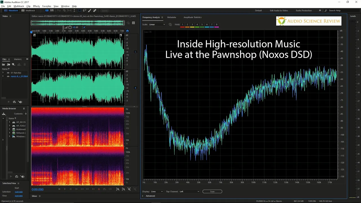Click the Selection start time field
The width and height of the screenshot is (361, 203).
click(19, 192)
